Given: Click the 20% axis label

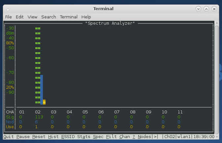Looking at the screenshot, I should 10,87.
